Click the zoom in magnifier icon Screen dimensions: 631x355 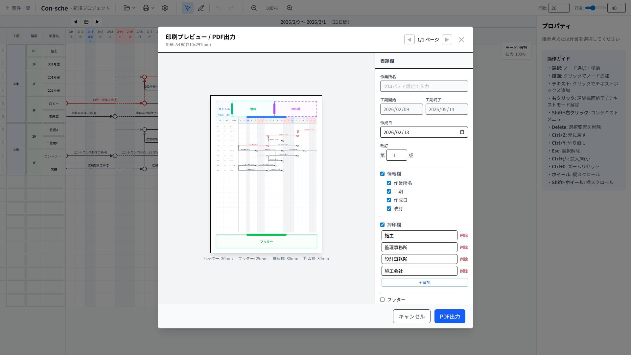290,8
